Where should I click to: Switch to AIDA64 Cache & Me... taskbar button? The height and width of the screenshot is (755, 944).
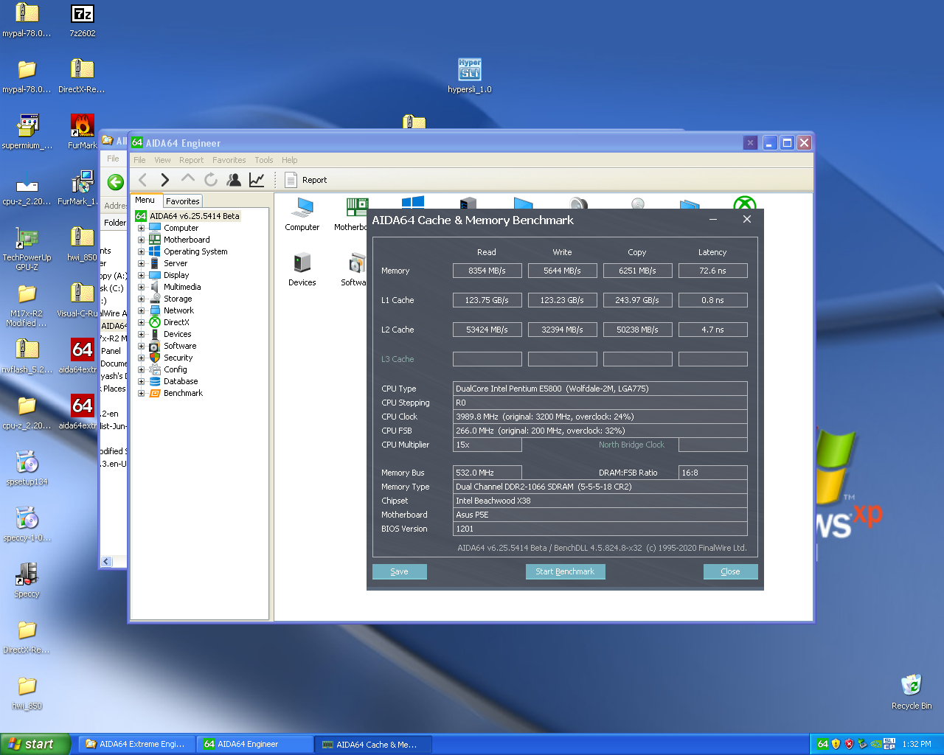coord(374,745)
